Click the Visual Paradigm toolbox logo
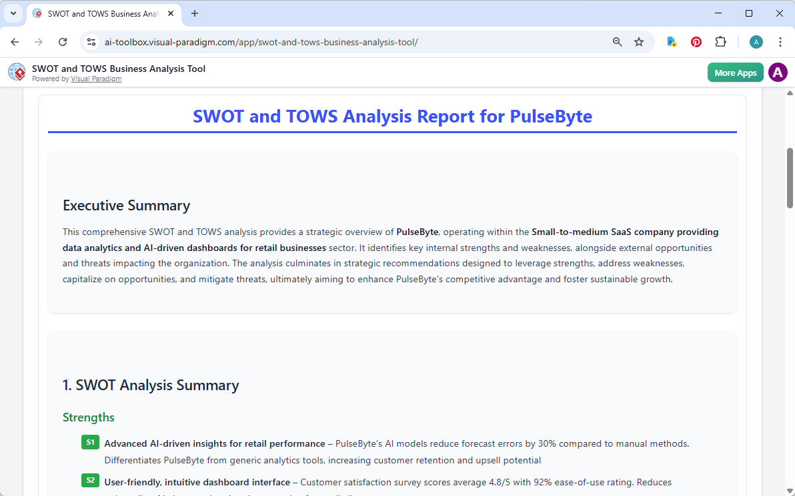The image size is (795, 496). [16, 72]
